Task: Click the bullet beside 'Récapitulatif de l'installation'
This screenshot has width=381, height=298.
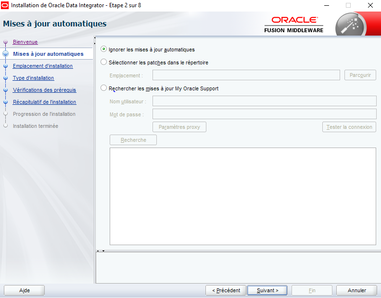Action: click(x=6, y=102)
